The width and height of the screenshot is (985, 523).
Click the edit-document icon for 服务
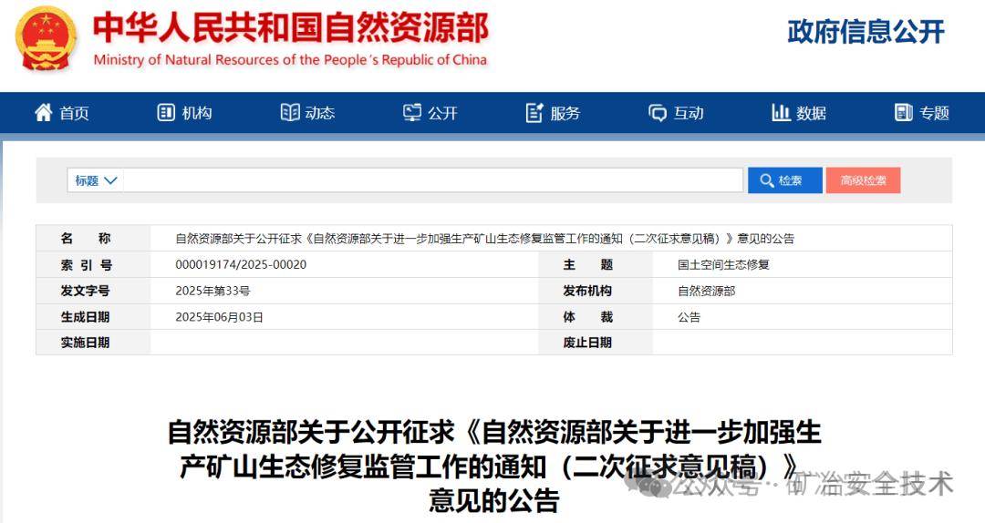pyautogui.click(x=534, y=112)
